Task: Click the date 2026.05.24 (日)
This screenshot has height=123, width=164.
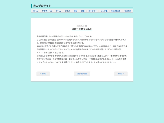Action: point(82,26)
